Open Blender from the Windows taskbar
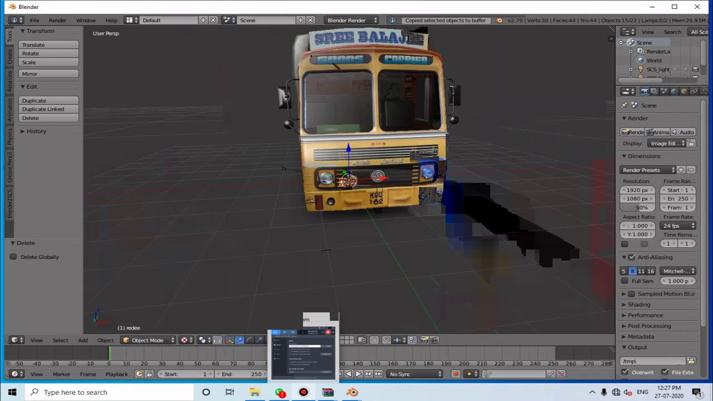Viewport: 713px width, 401px height. 352,392
